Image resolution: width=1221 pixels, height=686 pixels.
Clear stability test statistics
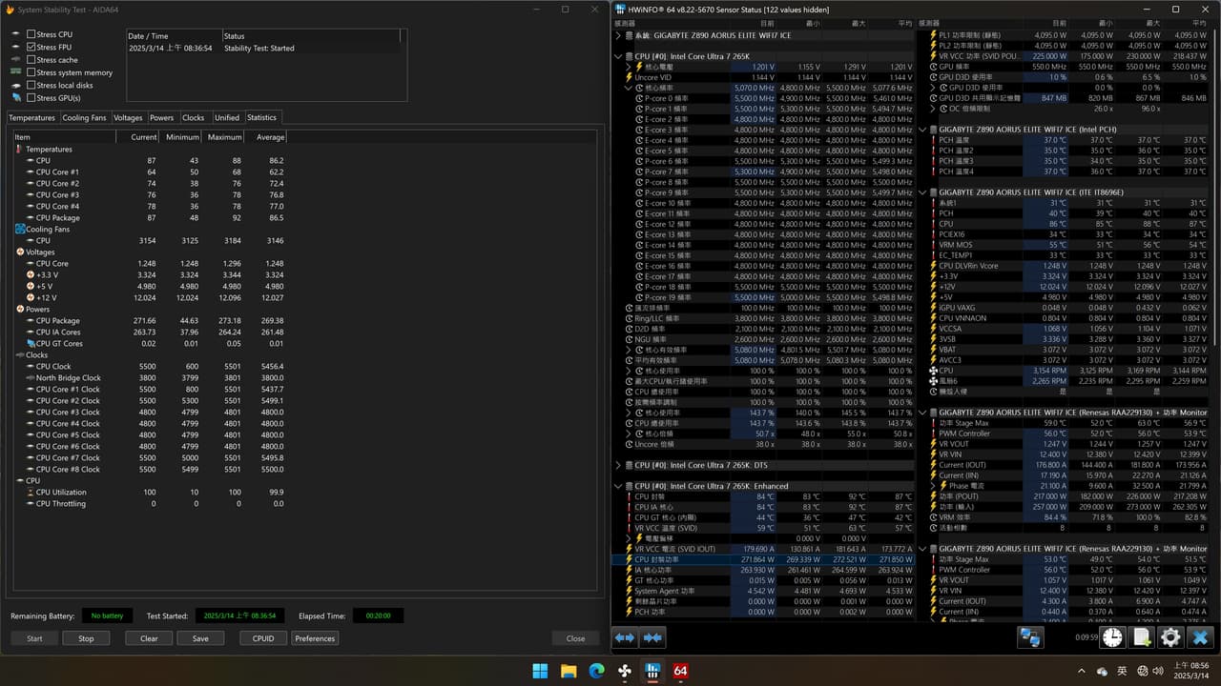pos(149,638)
